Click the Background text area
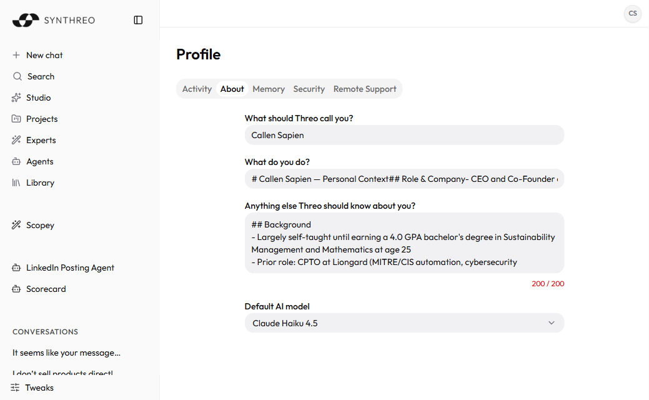The height and width of the screenshot is (400, 649). [x=404, y=243]
